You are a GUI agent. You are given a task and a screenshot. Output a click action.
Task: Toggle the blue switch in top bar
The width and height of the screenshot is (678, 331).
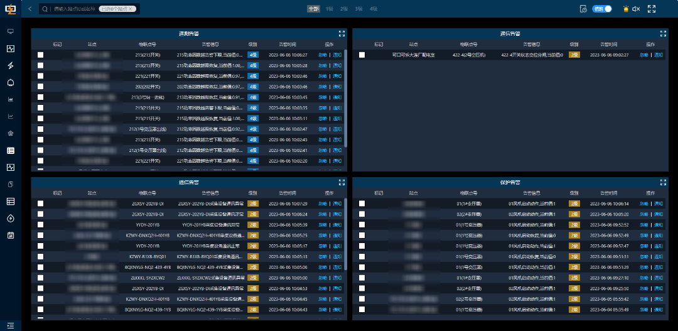603,9
